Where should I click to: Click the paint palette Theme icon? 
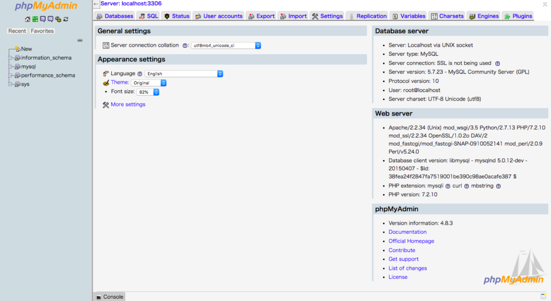click(106, 83)
